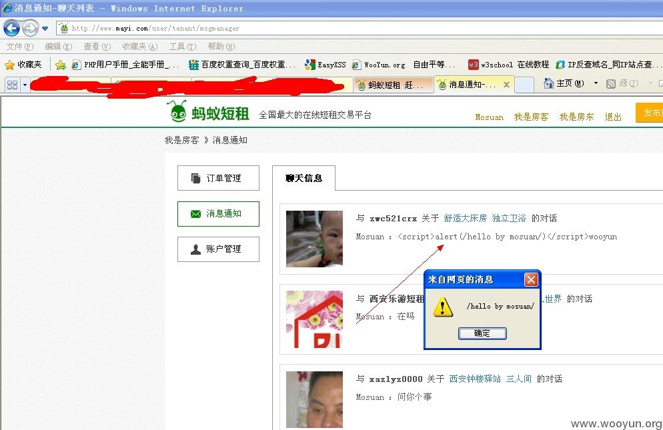Expand the tab list dropdown arrow
The image size is (663, 430).
coord(25,85)
